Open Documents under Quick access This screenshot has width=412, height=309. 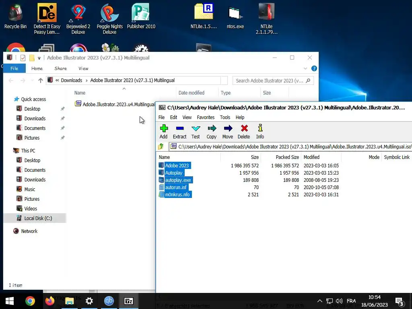[35, 128]
